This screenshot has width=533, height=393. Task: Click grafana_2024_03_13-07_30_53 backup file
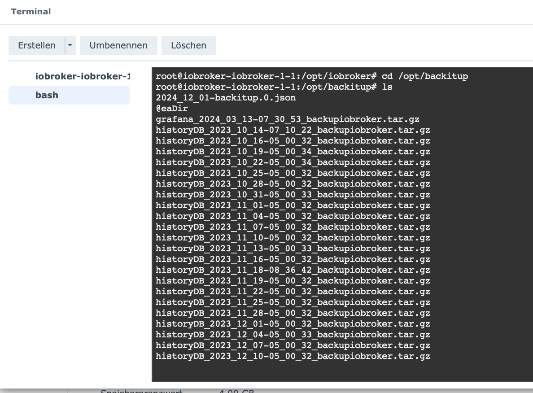coord(287,119)
